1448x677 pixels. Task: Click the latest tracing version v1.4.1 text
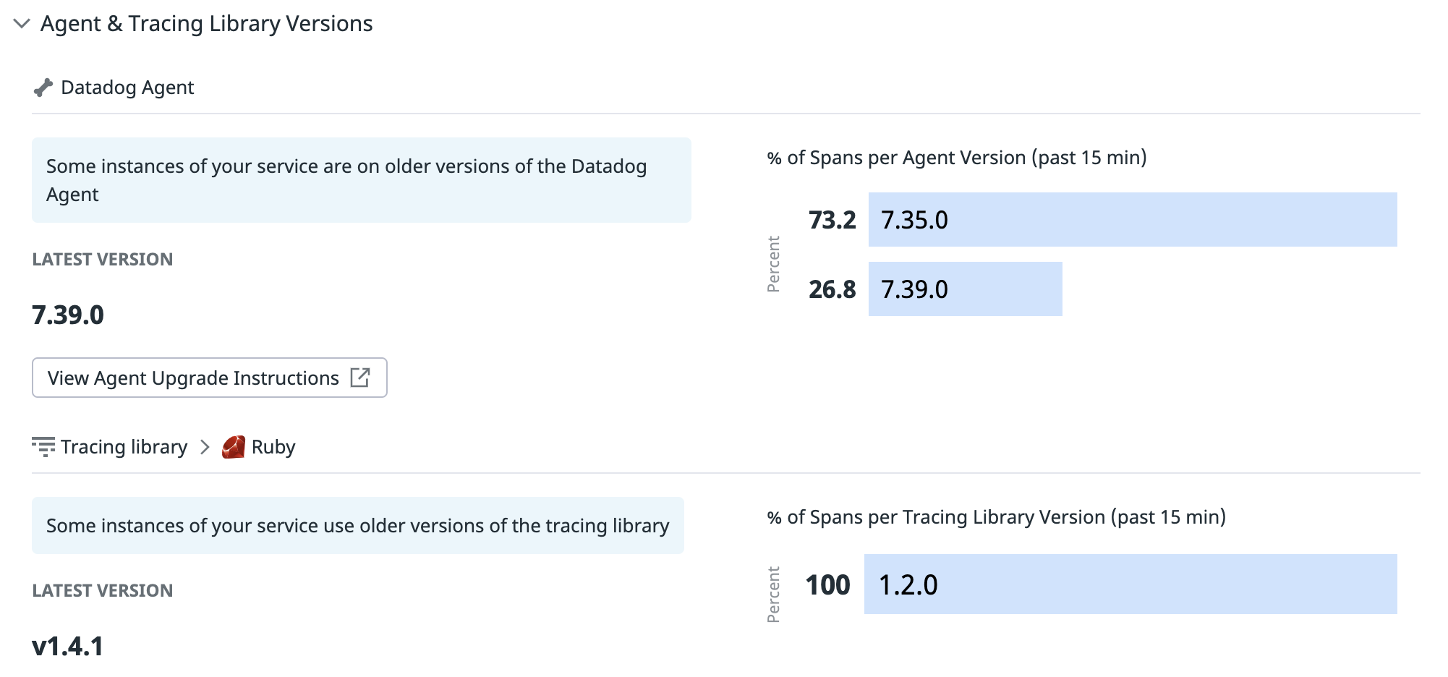(68, 646)
